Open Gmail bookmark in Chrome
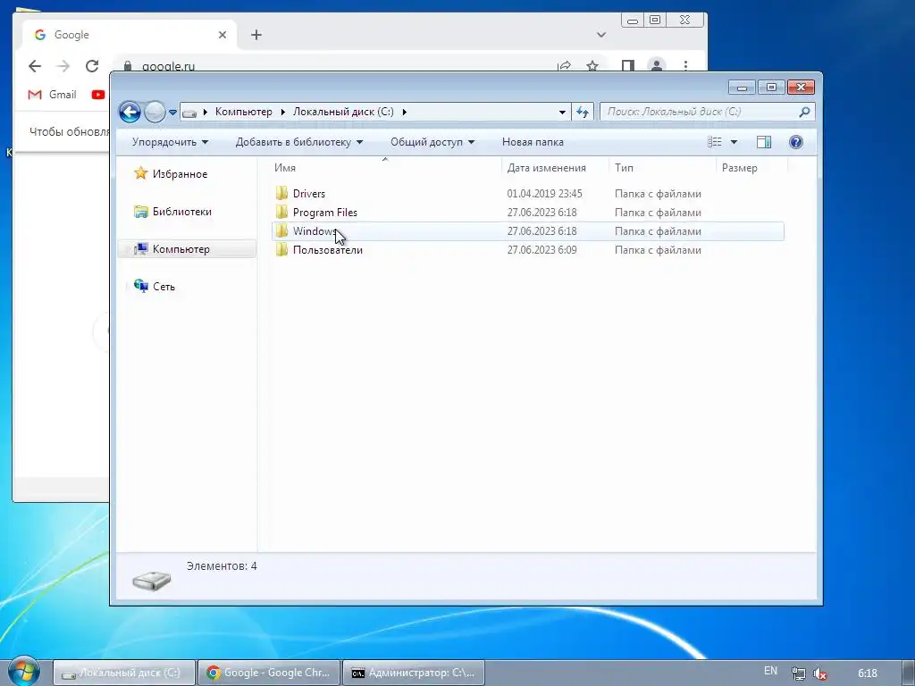This screenshot has width=915, height=686. 52,95
